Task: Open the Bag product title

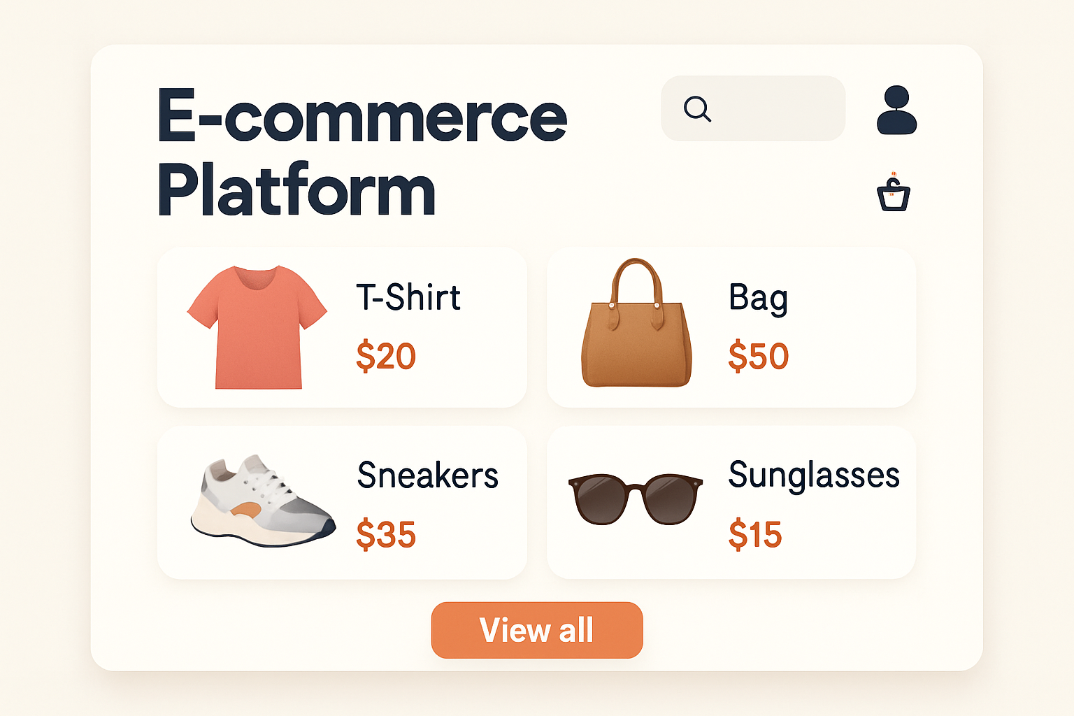Action: 758,298
